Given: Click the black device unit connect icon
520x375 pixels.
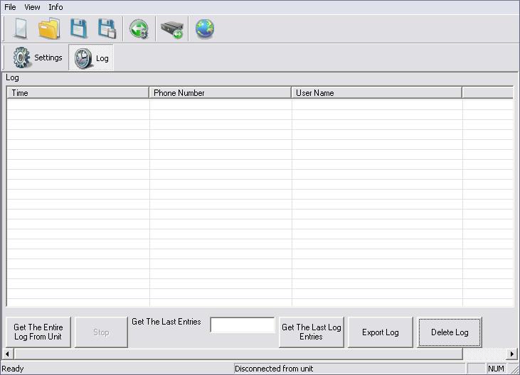Looking at the screenshot, I should point(171,29).
